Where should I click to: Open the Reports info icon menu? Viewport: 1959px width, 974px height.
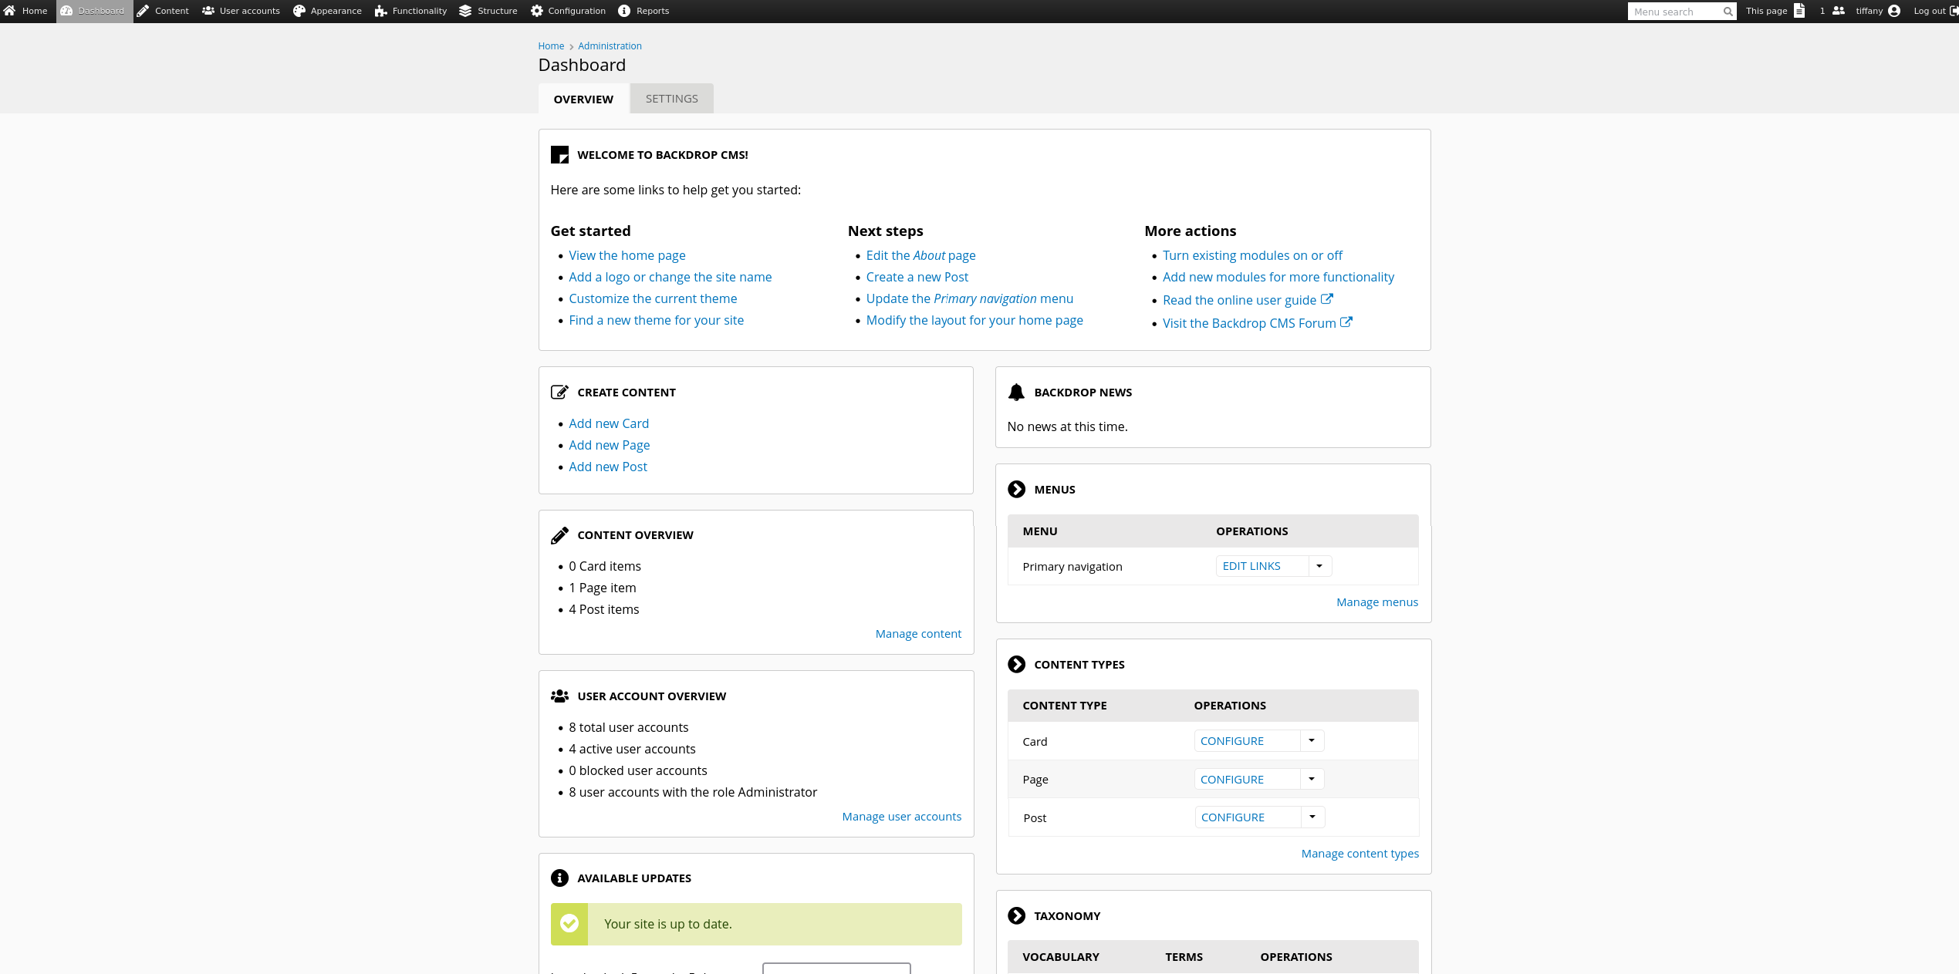[624, 11]
